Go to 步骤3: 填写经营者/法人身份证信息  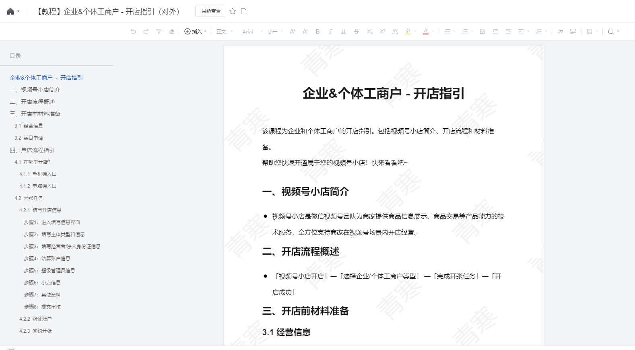62,247
